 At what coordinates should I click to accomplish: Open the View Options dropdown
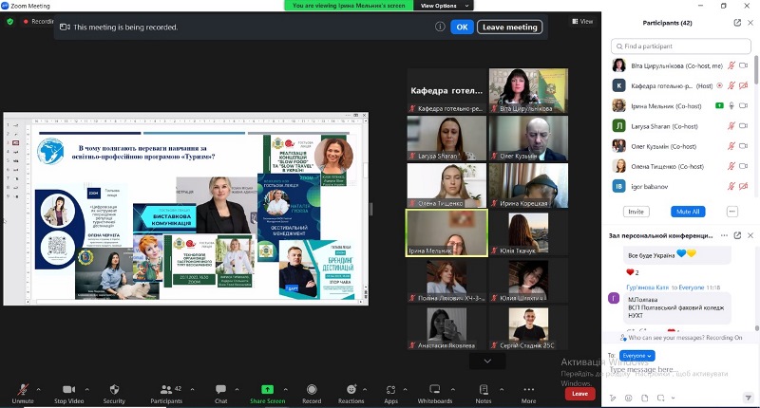point(444,6)
